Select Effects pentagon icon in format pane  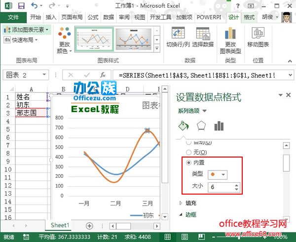[201, 126]
